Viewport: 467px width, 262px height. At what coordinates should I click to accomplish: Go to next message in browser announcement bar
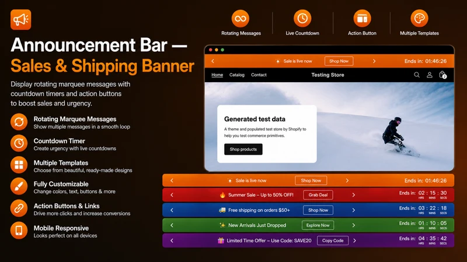tap(374, 61)
